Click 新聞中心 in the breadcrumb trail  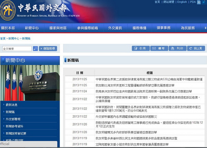[x=13, y=39]
